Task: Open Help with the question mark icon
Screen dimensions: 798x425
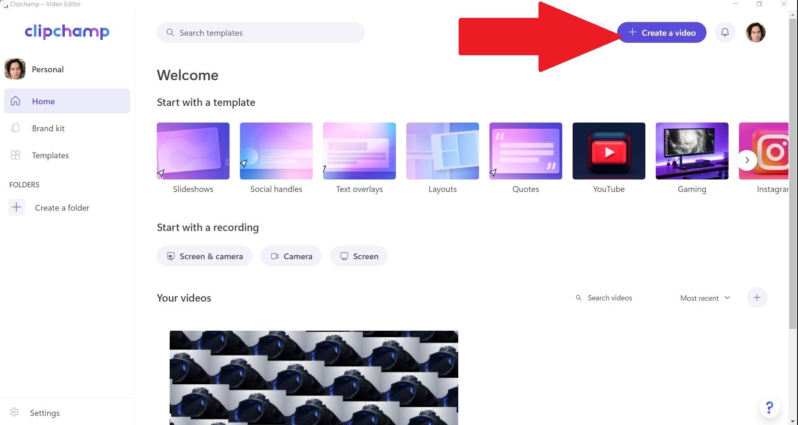Action: tap(769, 408)
